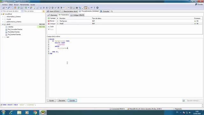Open the Herramientas menu
This screenshot has height=115, width=204.
click(25, 5)
